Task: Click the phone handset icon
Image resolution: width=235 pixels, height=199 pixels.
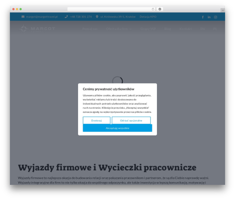Action: point(66,16)
